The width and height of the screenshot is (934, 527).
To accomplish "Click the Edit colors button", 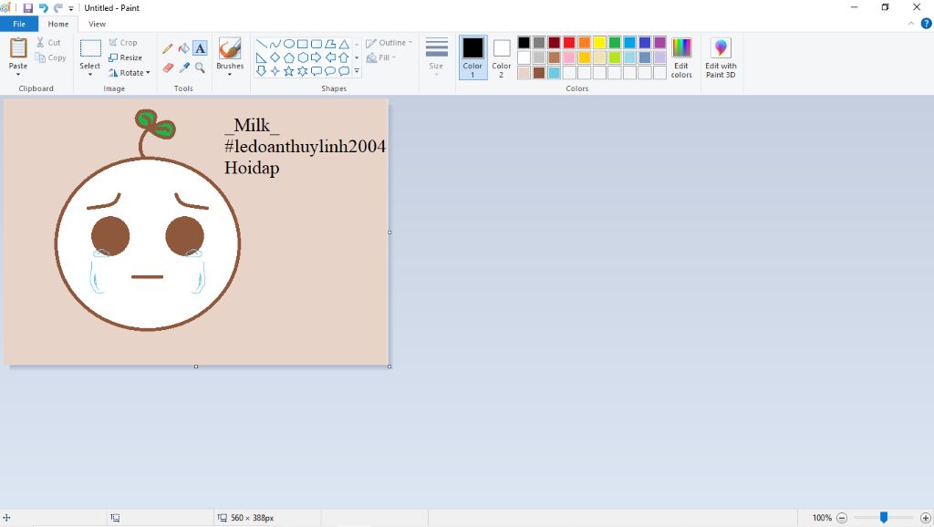I will coord(681,57).
